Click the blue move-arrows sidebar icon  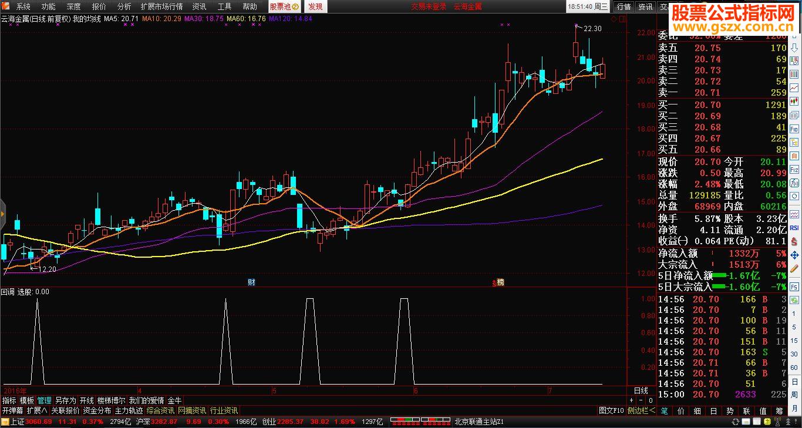794,255
